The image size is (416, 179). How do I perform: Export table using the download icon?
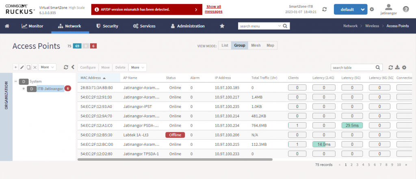(397, 67)
